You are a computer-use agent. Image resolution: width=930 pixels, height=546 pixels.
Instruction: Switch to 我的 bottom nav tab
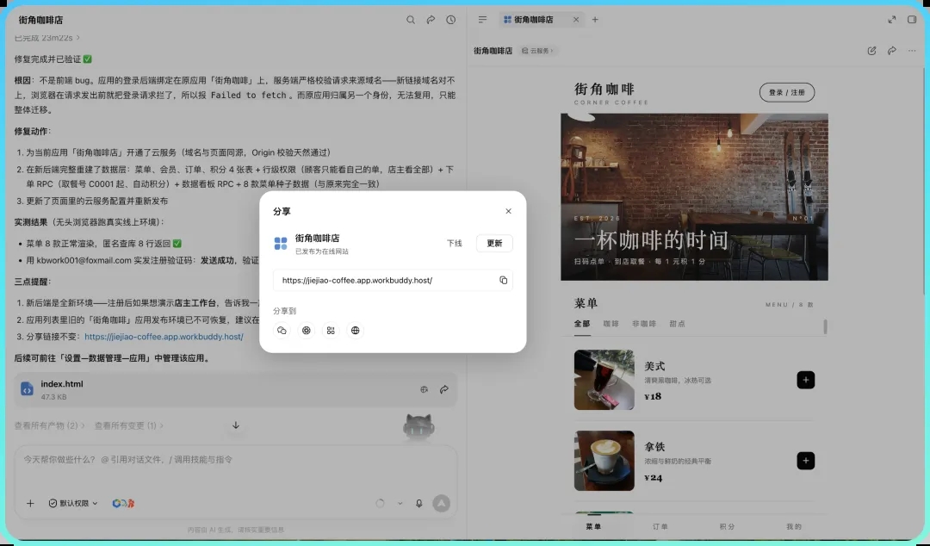tap(794, 526)
